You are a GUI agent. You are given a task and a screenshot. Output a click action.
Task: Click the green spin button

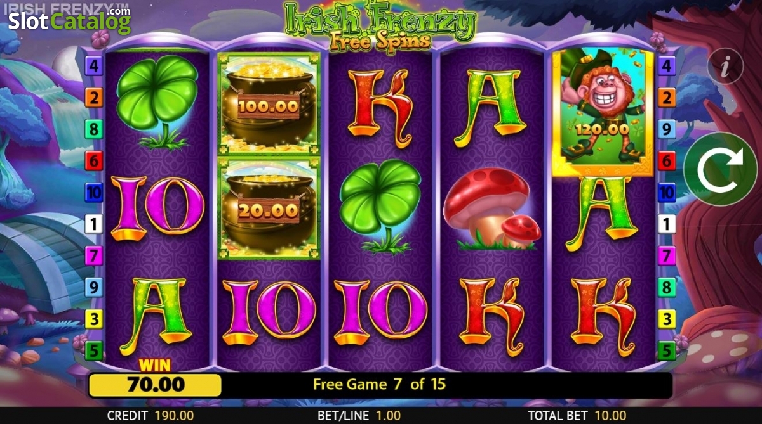pos(720,169)
